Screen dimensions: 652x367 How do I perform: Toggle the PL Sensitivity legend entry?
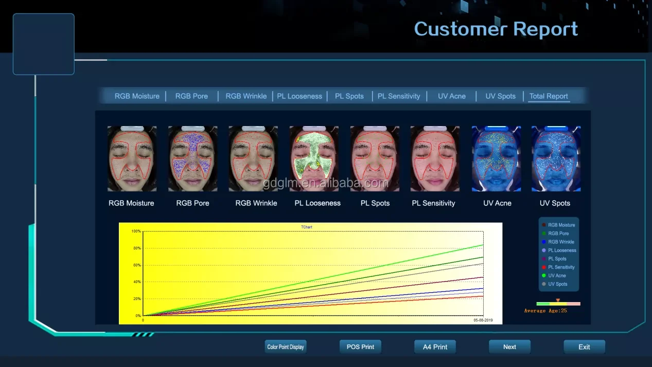click(x=559, y=267)
